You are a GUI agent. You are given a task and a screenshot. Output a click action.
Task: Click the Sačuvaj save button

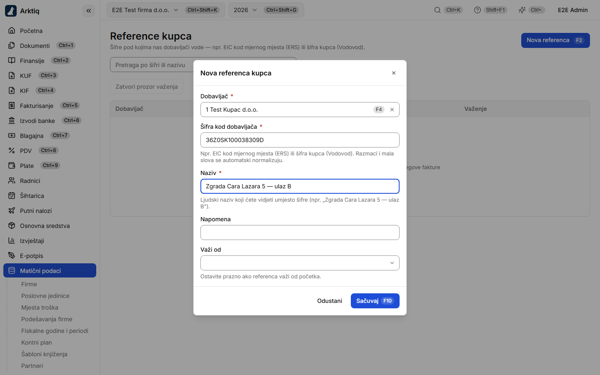click(x=375, y=301)
